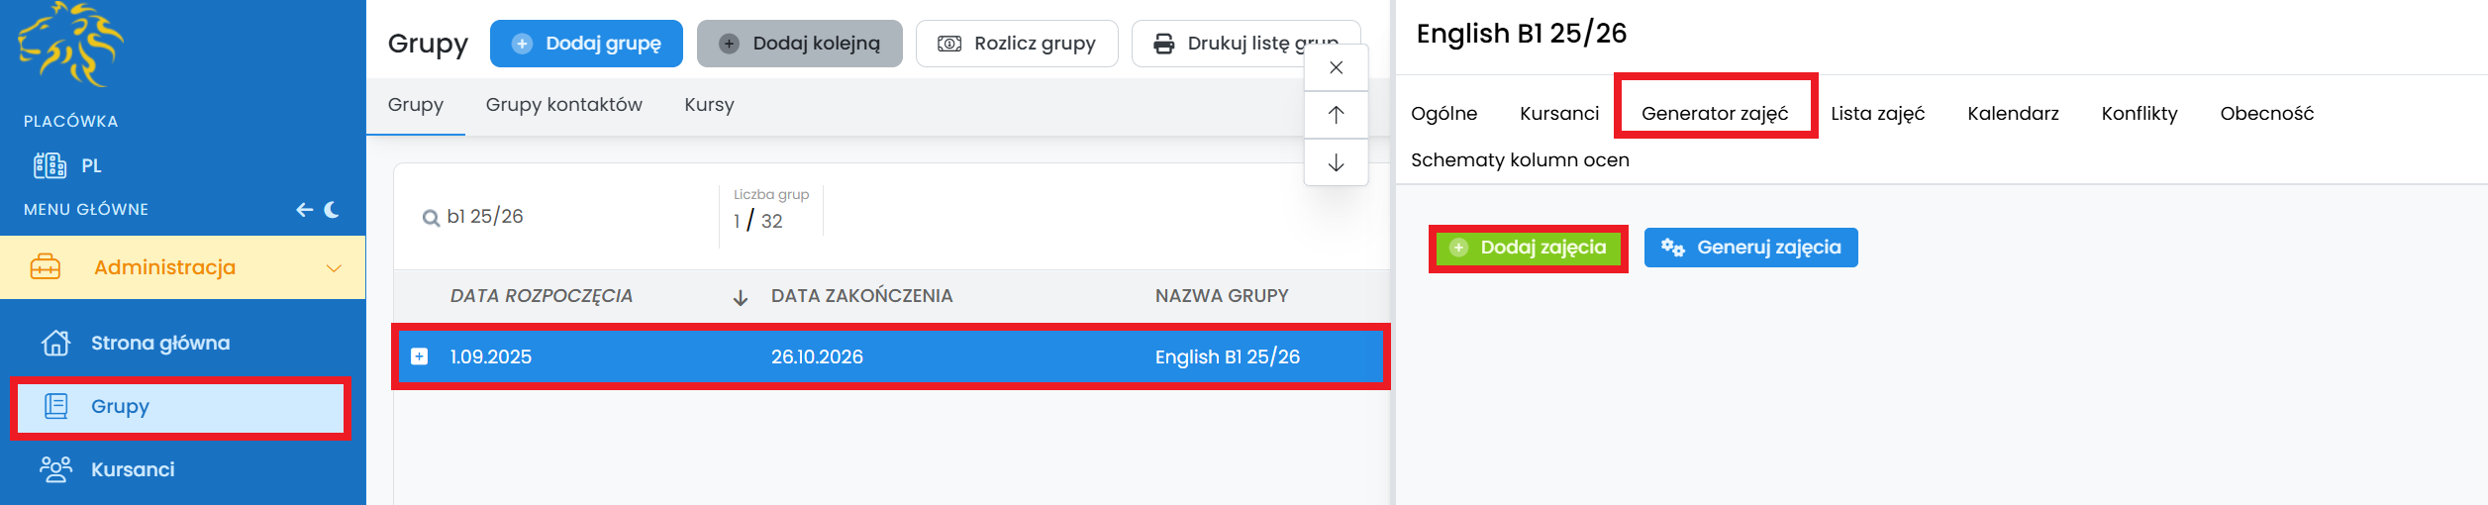
Task: Close the group details panel
Action: point(1336,67)
